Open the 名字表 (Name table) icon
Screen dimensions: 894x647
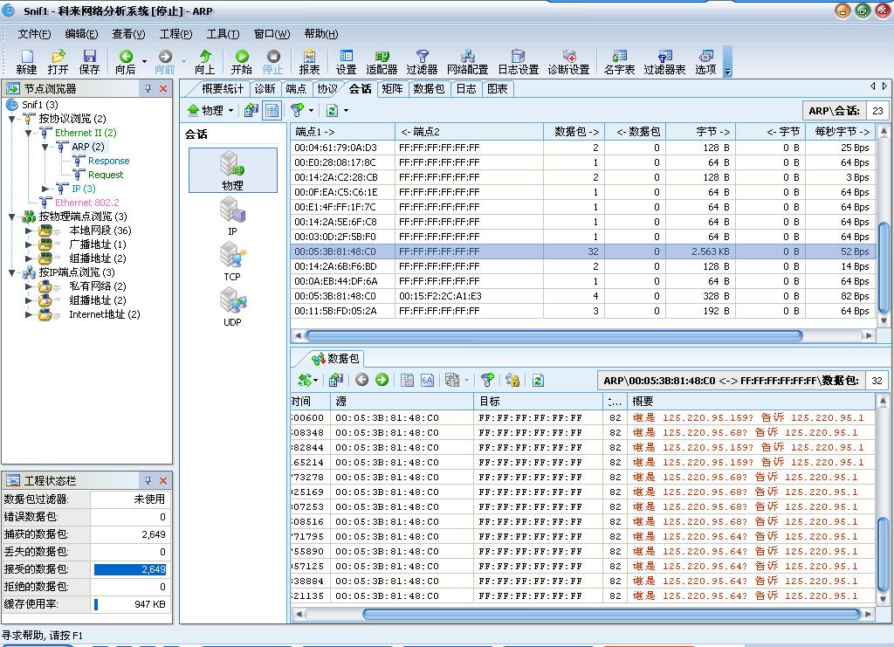pos(619,61)
